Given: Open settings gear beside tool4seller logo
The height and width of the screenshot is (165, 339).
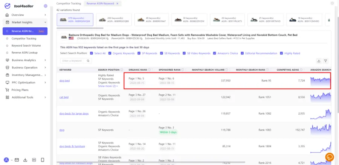Looking at the screenshot, I should pyautogui.click(x=46, y=6).
